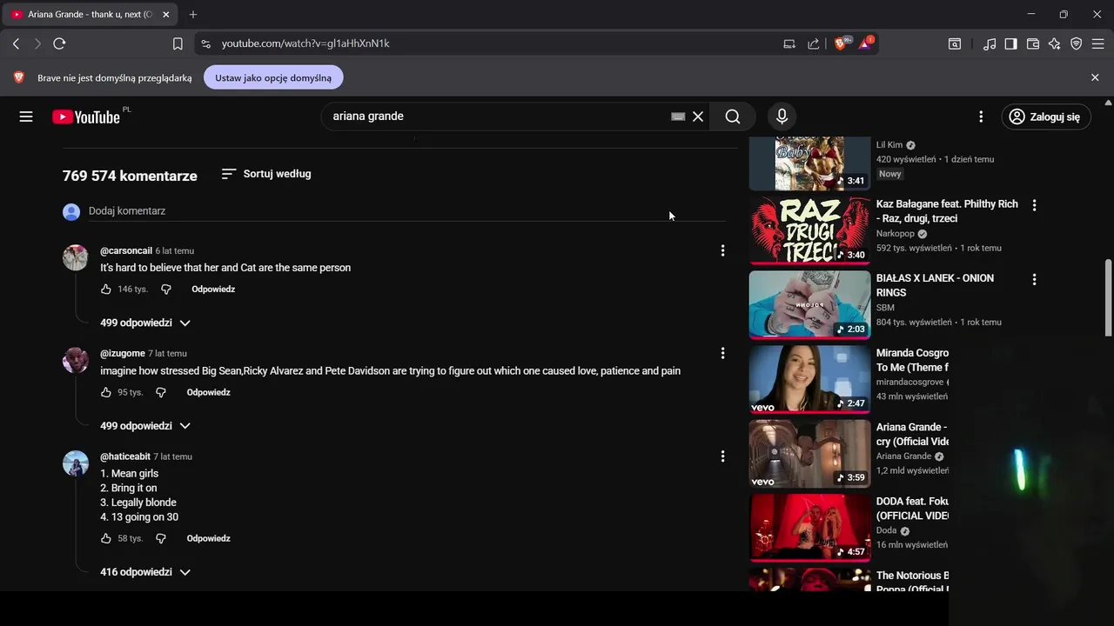Open Sortuj według sort dropdown

[266, 174]
